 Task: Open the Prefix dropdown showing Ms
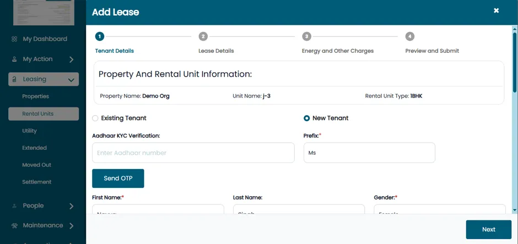pos(369,153)
